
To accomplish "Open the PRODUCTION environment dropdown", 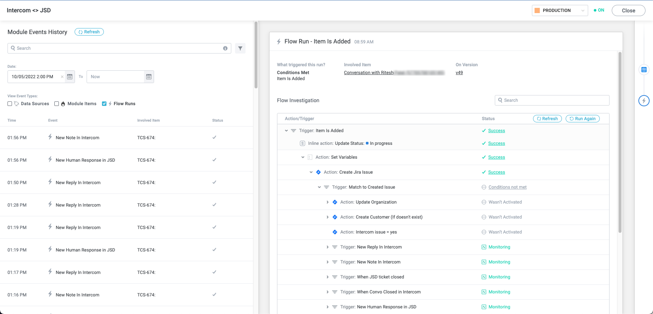I will tap(560, 10).
